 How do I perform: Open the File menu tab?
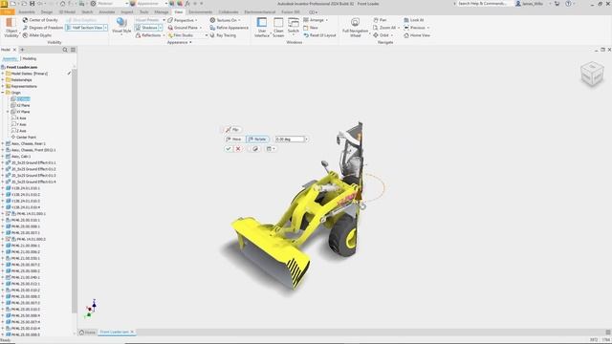pyautogui.click(x=7, y=12)
